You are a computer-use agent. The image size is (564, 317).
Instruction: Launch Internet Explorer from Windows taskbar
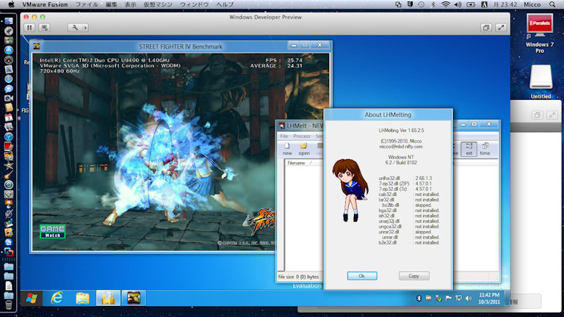tap(57, 298)
